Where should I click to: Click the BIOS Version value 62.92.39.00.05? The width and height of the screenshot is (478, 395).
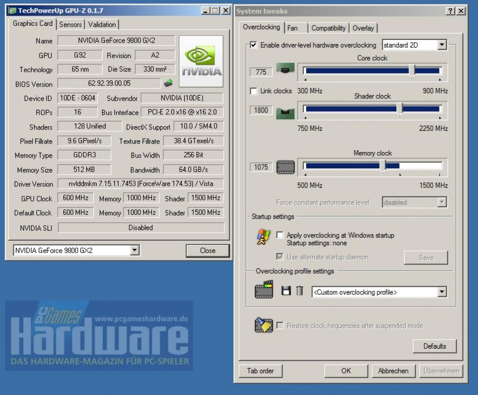109,83
